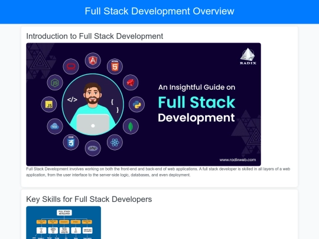This screenshot has width=319, height=239.
Task: Click the Python logo icon
Action: tap(136, 104)
